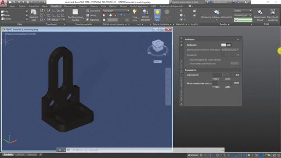Collapse the Esposizione section
This screenshot has width=281, height=158.
[x=238, y=70]
